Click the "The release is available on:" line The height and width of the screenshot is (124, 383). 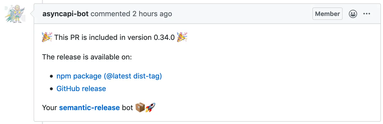click(x=87, y=57)
